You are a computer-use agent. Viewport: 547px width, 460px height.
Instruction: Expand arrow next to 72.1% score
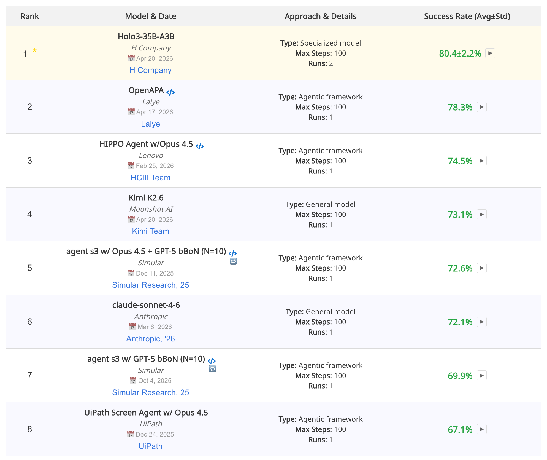481,322
